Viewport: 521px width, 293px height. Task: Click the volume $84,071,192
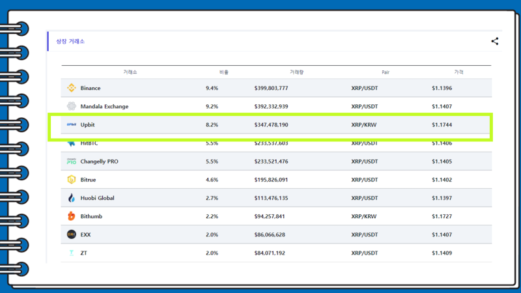click(x=270, y=253)
